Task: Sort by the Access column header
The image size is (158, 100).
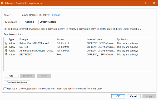Action: pos(60,39)
